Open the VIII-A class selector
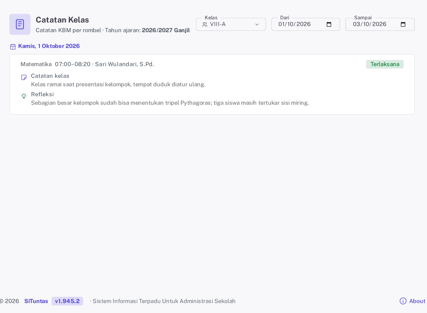427x313 pixels. coord(231,24)
